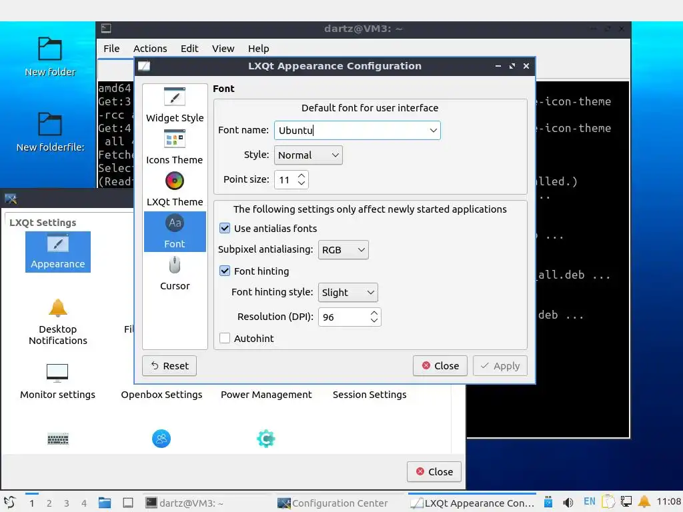Toggle Use antialias fonts checkbox
Viewport: 683px width, 512px height.
[x=225, y=228]
